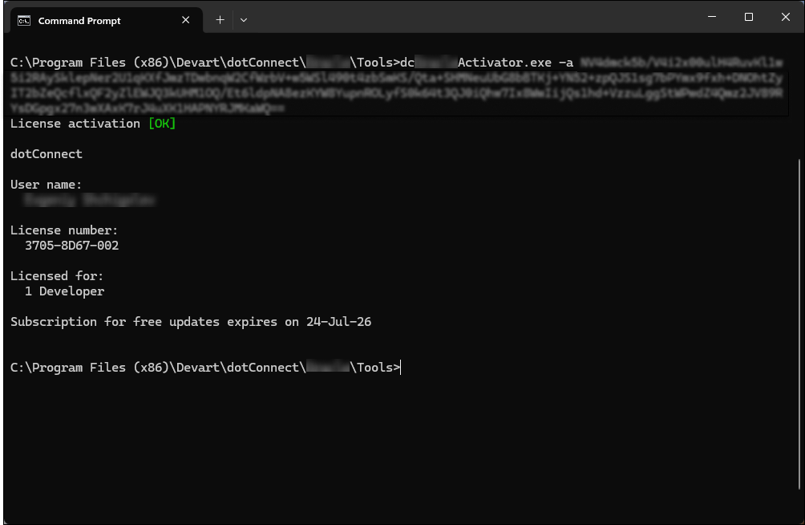Maximize the Windows Terminal window

pos(748,16)
